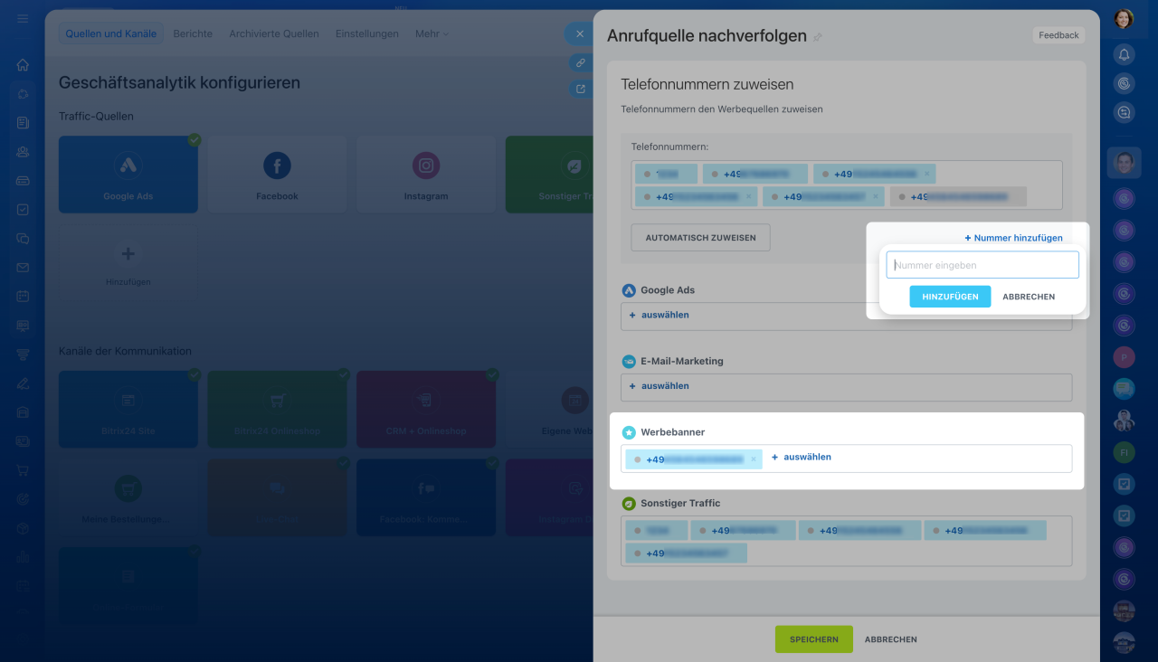Open the user profile avatar at top right
The image size is (1158, 662).
coord(1124,19)
